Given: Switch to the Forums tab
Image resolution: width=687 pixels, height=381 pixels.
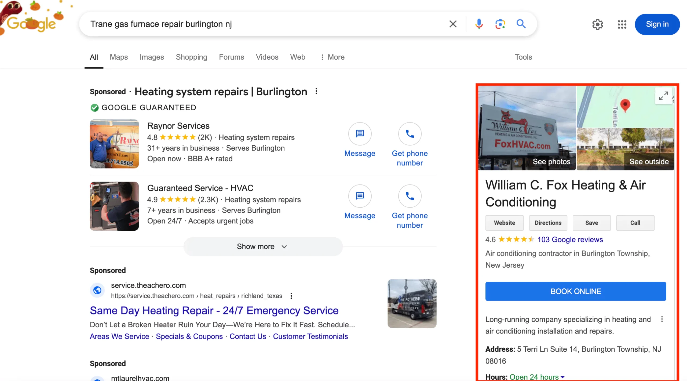Looking at the screenshot, I should [231, 57].
